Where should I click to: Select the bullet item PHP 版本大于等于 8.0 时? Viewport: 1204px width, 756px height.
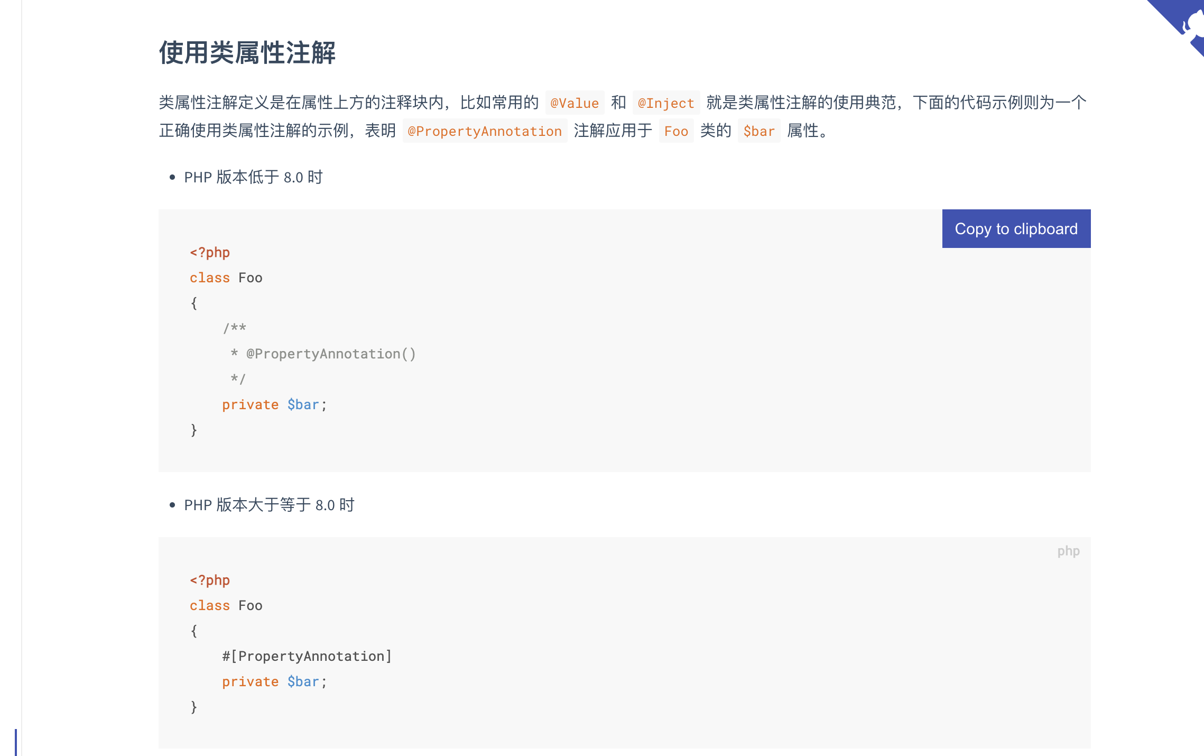point(270,505)
